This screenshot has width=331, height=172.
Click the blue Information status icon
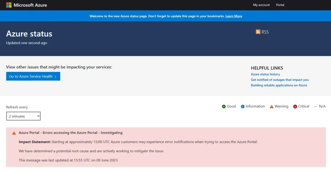(x=242, y=106)
